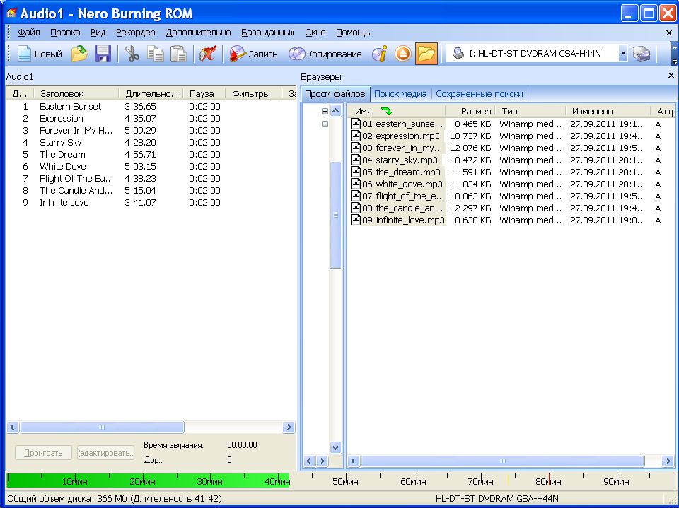Click the Open compilation folder icon
Image resolution: width=679 pixels, height=508 pixels.
click(x=79, y=54)
